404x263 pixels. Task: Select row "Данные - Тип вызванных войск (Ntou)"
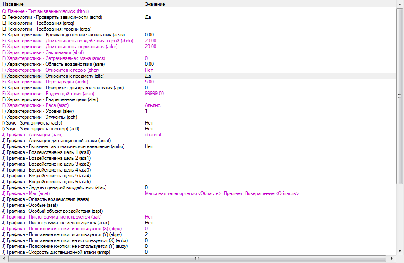coord(198,11)
